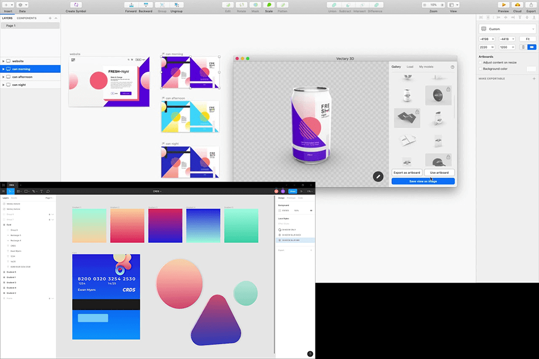
Task: Click the Save view as image button
Action: pyautogui.click(x=422, y=181)
